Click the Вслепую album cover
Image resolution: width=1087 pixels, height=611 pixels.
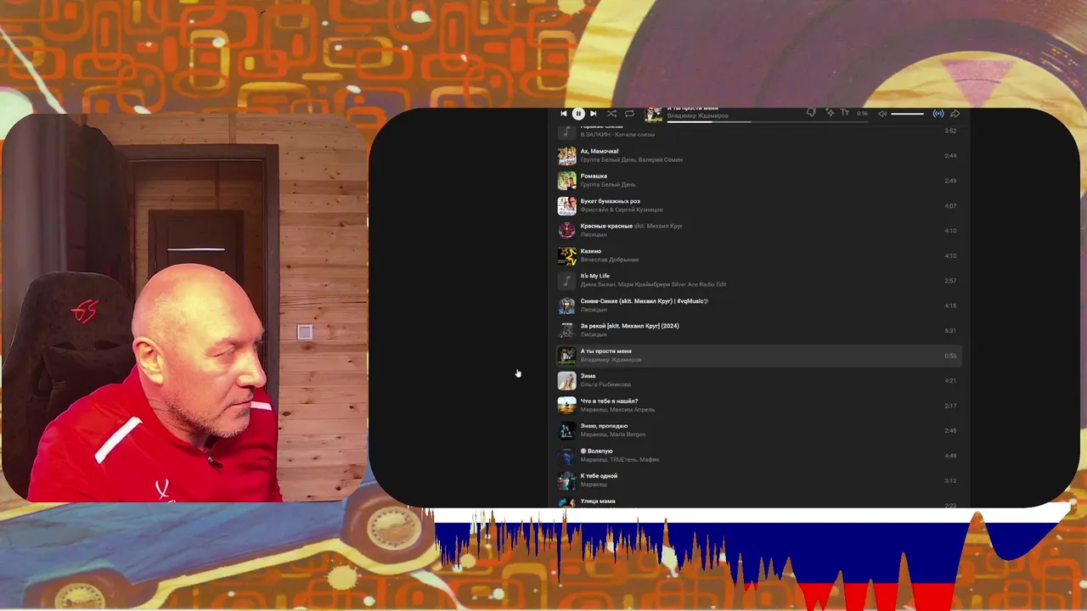click(566, 455)
